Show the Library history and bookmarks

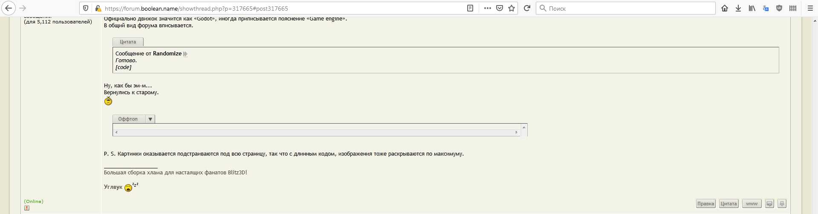752,8
